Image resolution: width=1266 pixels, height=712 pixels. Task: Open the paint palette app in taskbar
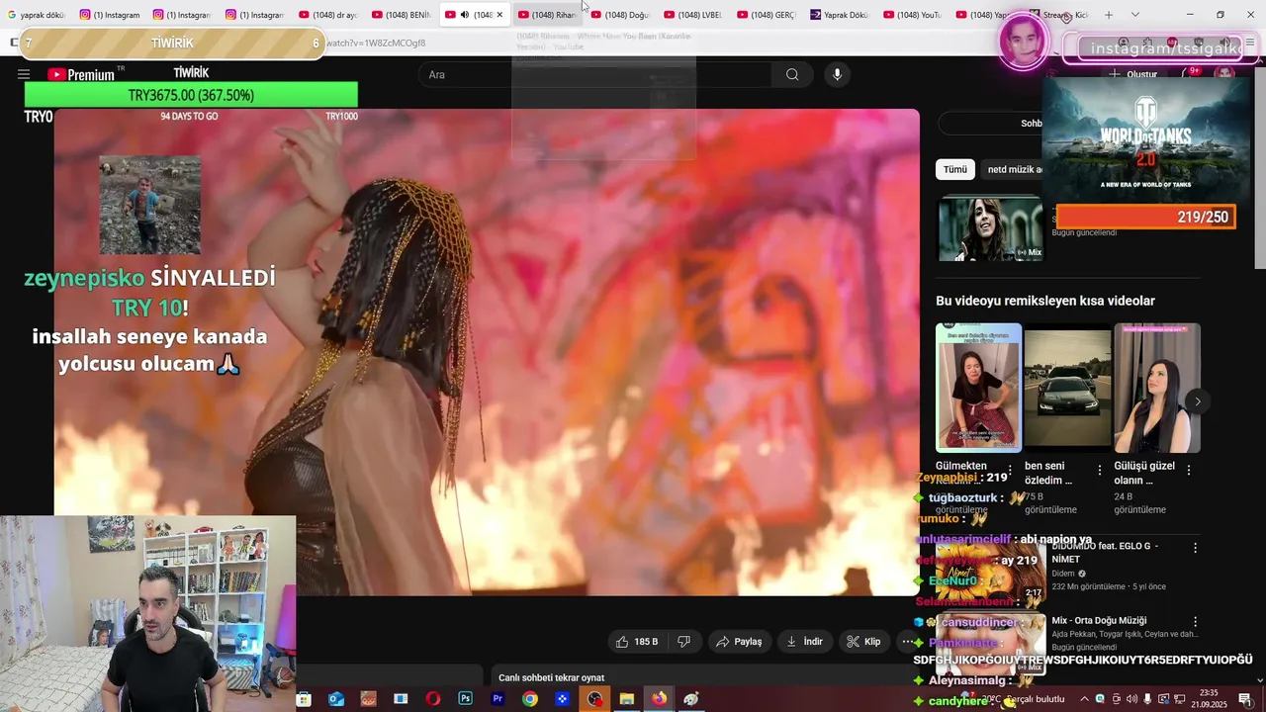[x=691, y=699]
